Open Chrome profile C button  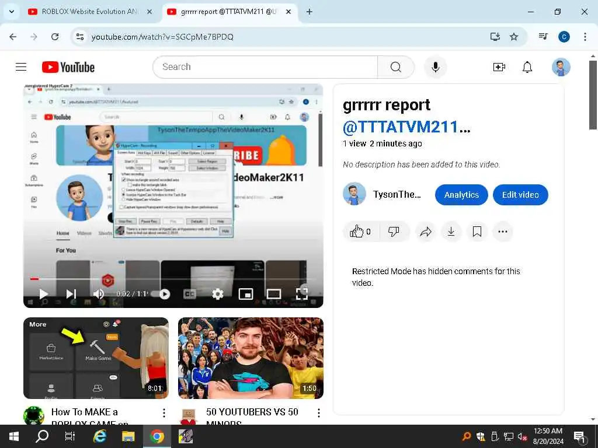(x=564, y=37)
